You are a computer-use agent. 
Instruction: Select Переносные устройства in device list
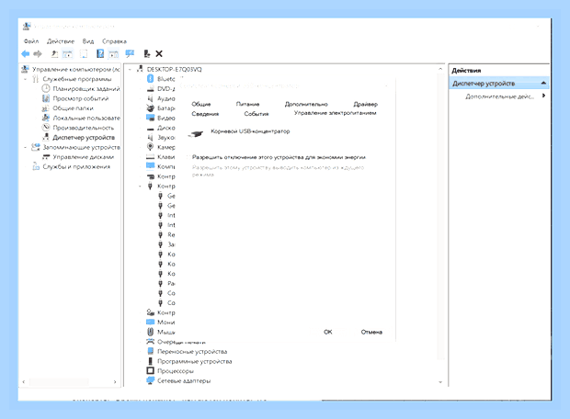tap(192, 351)
